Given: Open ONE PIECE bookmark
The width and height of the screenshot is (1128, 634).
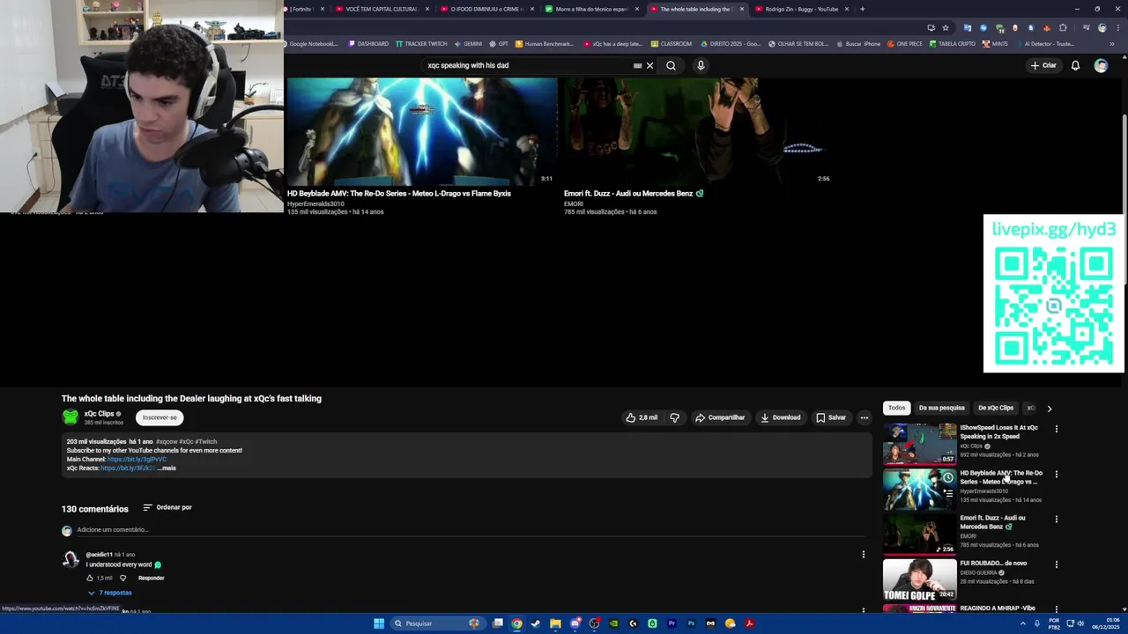Looking at the screenshot, I should point(905,44).
